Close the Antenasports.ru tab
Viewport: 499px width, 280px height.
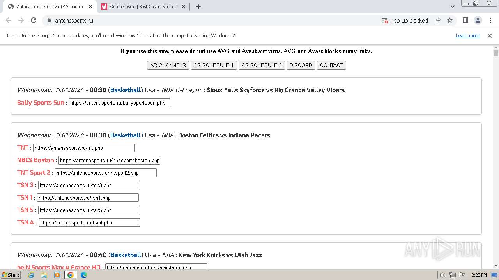(x=90, y=7)
